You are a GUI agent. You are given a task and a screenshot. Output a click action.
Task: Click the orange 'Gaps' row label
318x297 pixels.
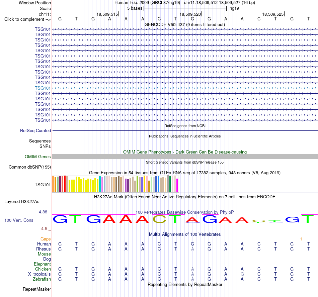(46, 239)
